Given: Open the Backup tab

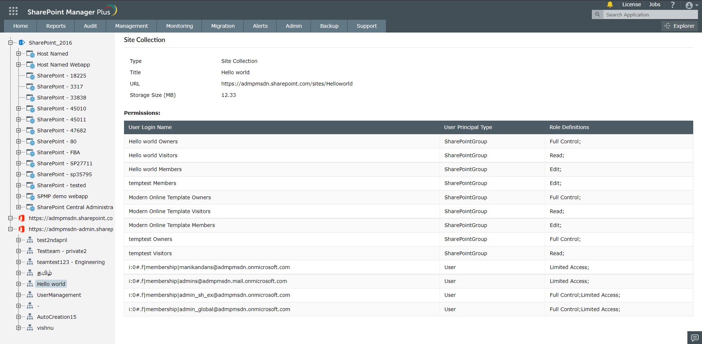Looking at the screenshot, I should click(x=329, y=26).
